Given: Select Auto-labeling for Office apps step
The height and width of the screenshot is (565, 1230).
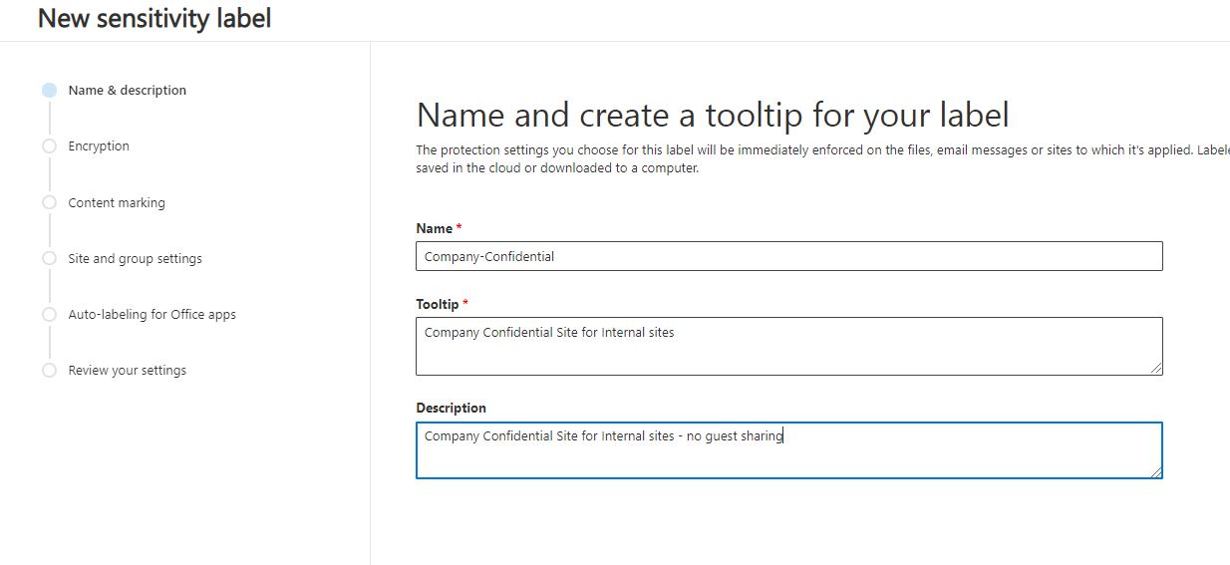Looking at the screenshot, I should [152, 314].
